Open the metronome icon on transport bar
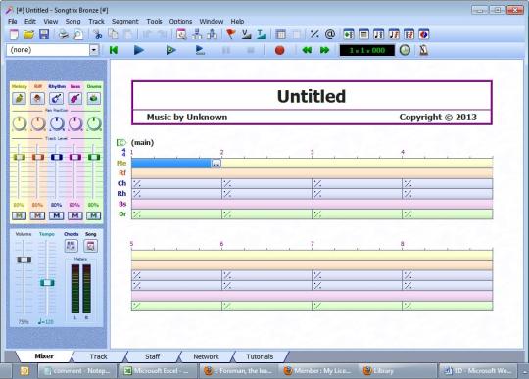Image resolution: width=529 pixels, height=379 pixels. click(423, 50)
